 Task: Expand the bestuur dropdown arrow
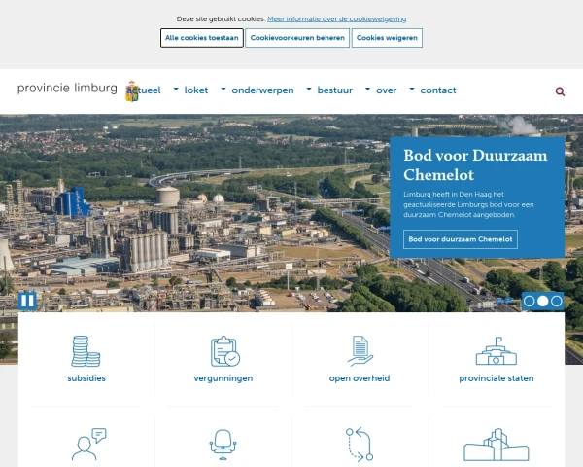pos(309,89)
